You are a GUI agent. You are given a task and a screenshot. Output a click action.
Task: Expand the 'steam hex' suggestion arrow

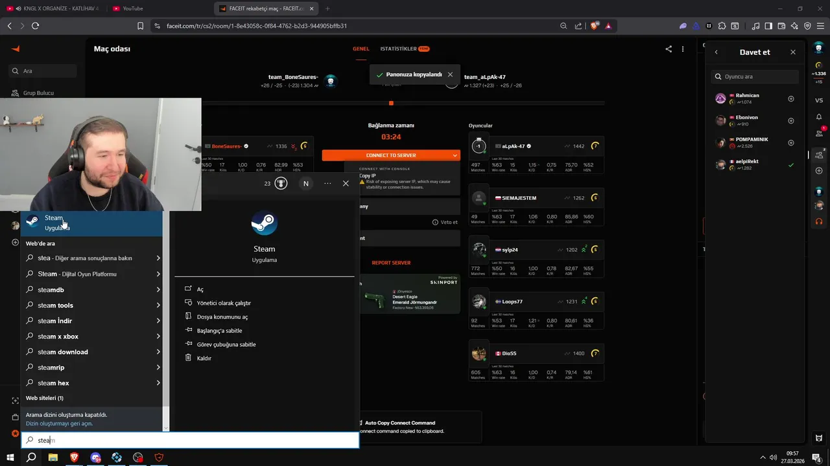[x=158, y=383]
